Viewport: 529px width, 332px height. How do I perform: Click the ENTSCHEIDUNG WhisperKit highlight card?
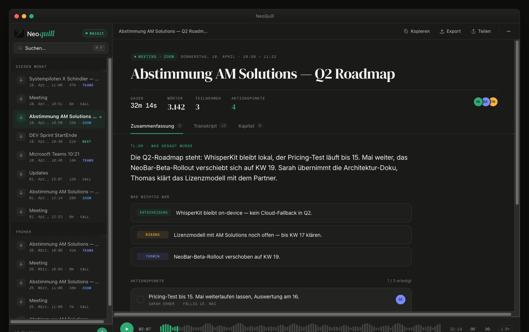271,213
